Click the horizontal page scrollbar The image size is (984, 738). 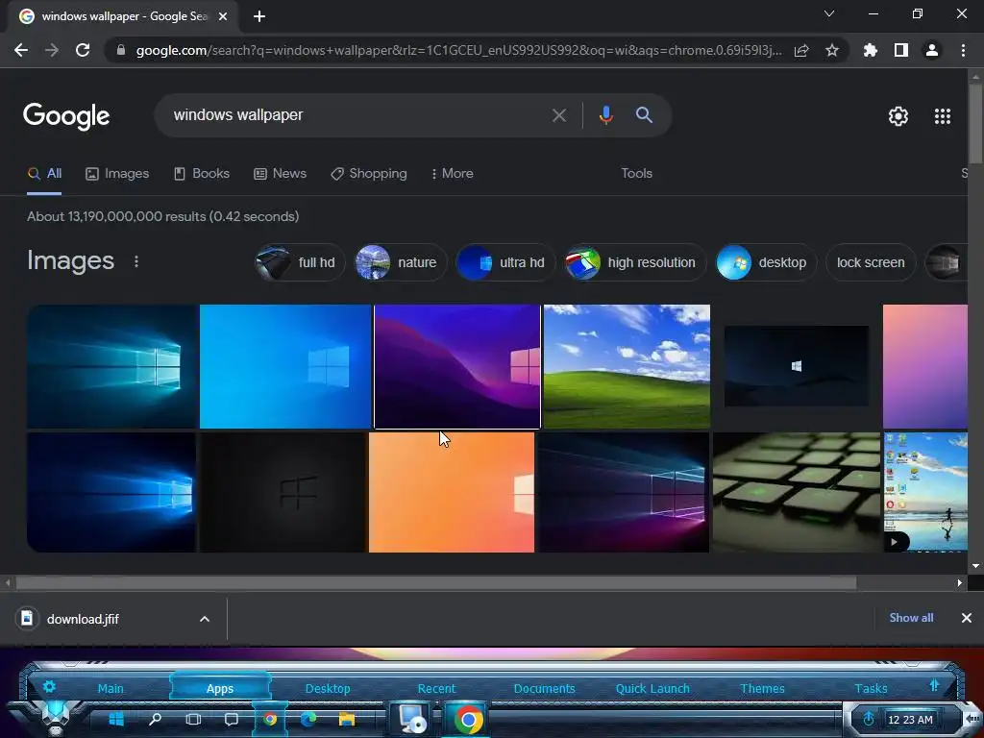click(436, 583)
